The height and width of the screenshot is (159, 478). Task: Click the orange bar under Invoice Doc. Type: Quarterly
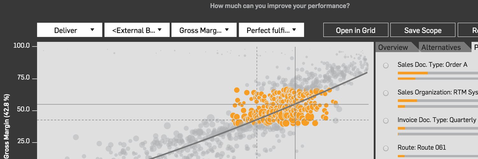pos(402,128)
